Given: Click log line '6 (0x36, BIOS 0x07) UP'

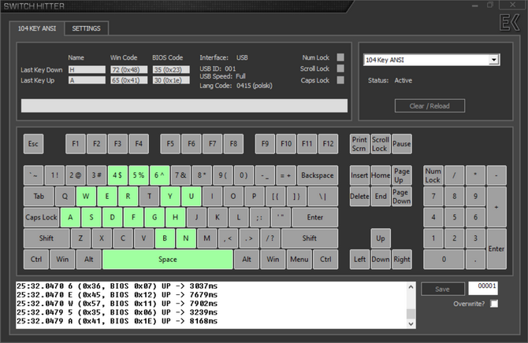Looking at the screenshot, I should point(117,286).
